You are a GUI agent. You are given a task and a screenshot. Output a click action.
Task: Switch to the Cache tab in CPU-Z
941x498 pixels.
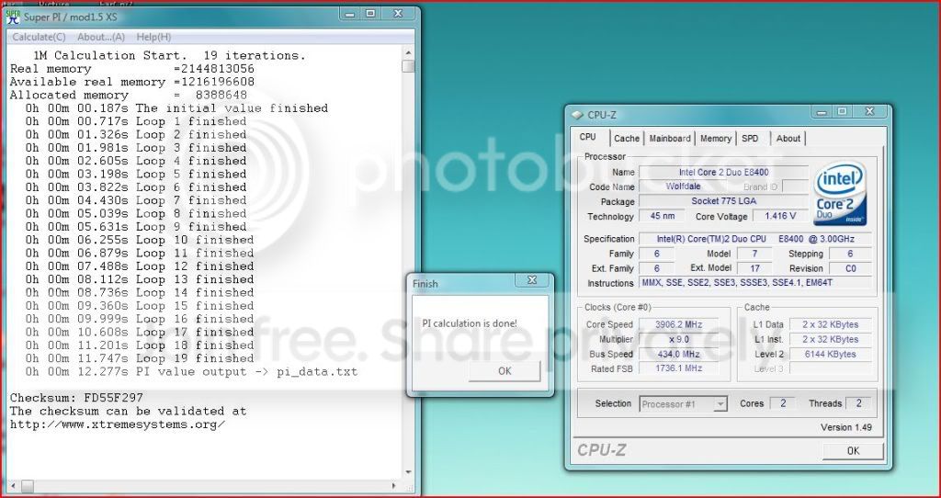click(627, 138)
